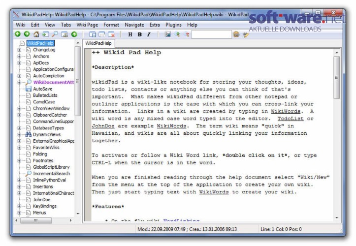
Task: Click the editor scrollbar down arrow
Action: point(337,217)
